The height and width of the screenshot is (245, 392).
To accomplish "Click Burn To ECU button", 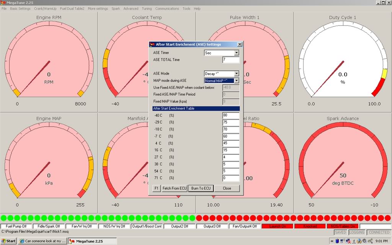I will point(201,188).
